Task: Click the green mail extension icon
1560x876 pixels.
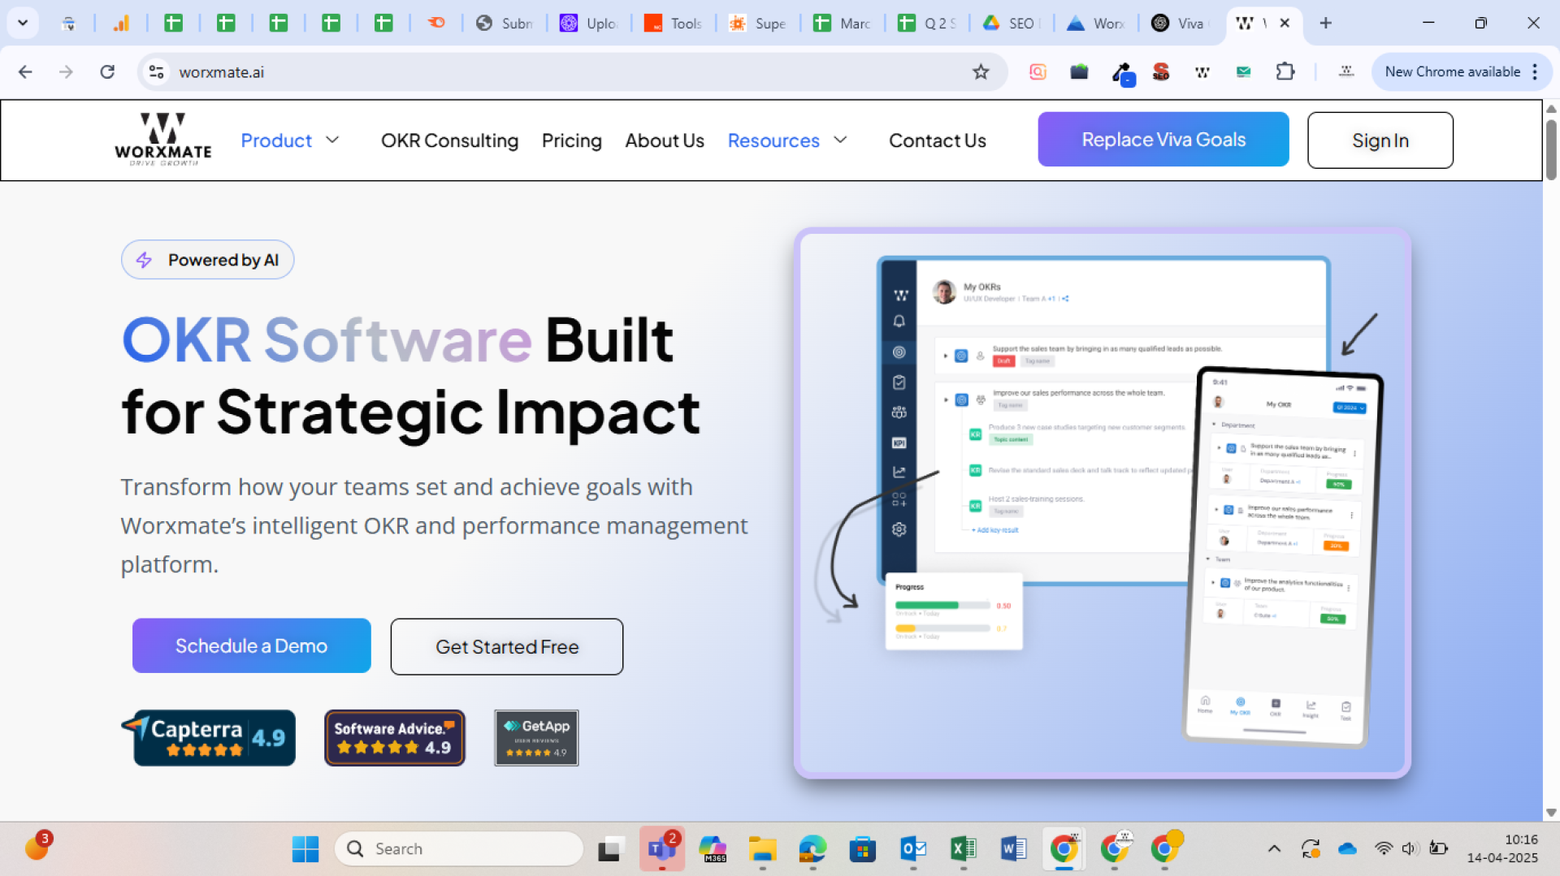Action: 1243,71
